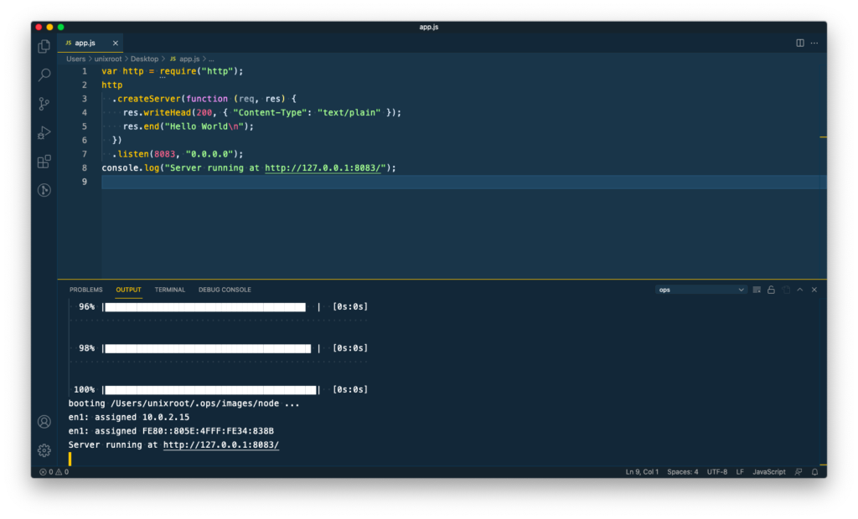Viewport: 858px width, 519px height.
Task: Click UTF-8 encoding in status bar
Action: pyautogui.click(x=717, y=472)
